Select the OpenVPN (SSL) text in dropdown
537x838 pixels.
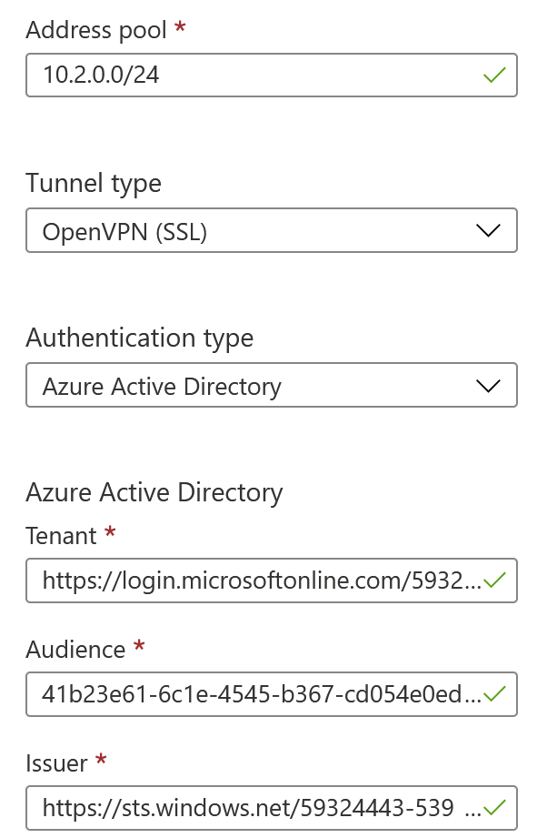pos(124,233)
